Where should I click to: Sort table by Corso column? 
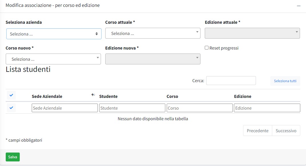(x=172, y=96)
